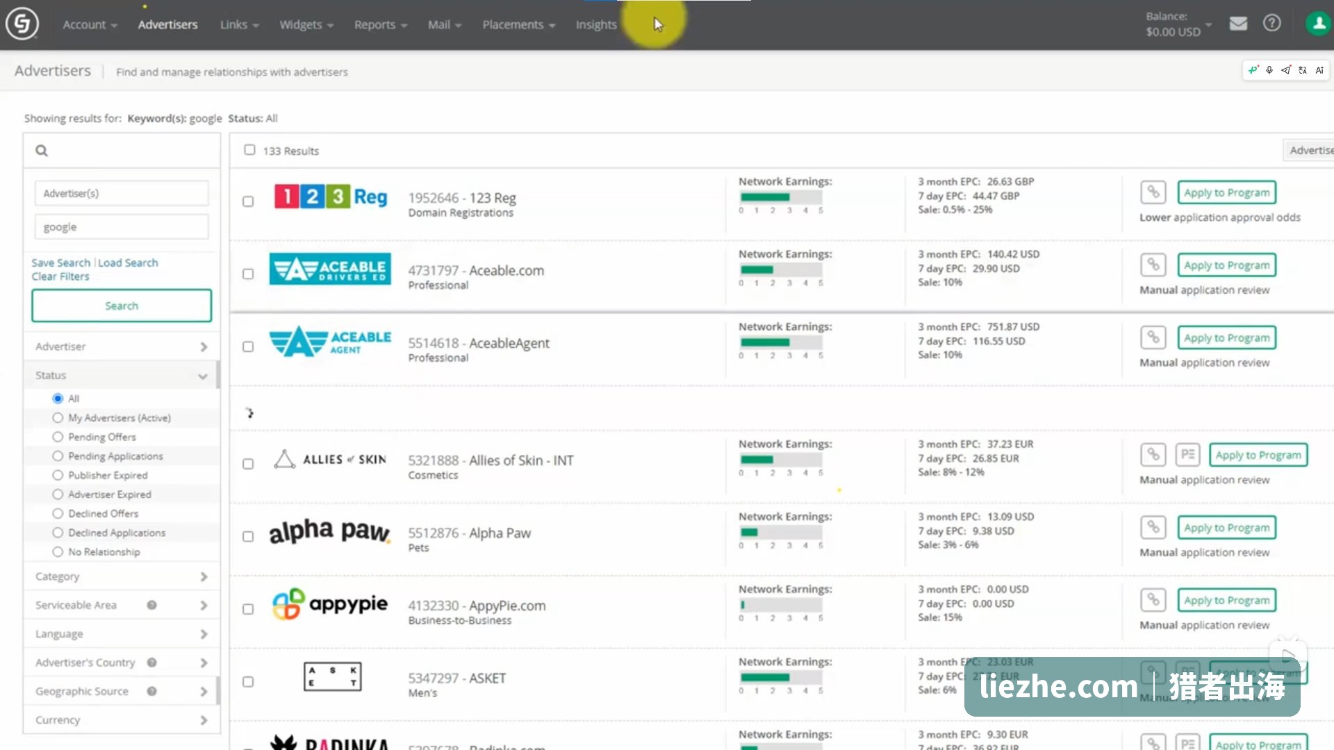1334x750 pixels.
Task: Click Clear Filters link
Action: click(x=60, y=276)
